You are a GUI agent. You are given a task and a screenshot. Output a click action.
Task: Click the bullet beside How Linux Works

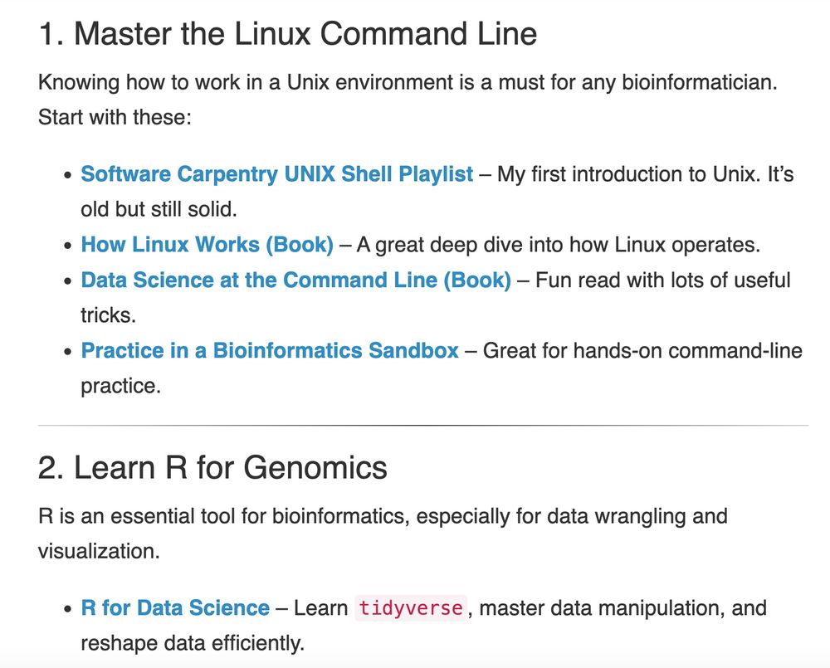tap(67, 246)
